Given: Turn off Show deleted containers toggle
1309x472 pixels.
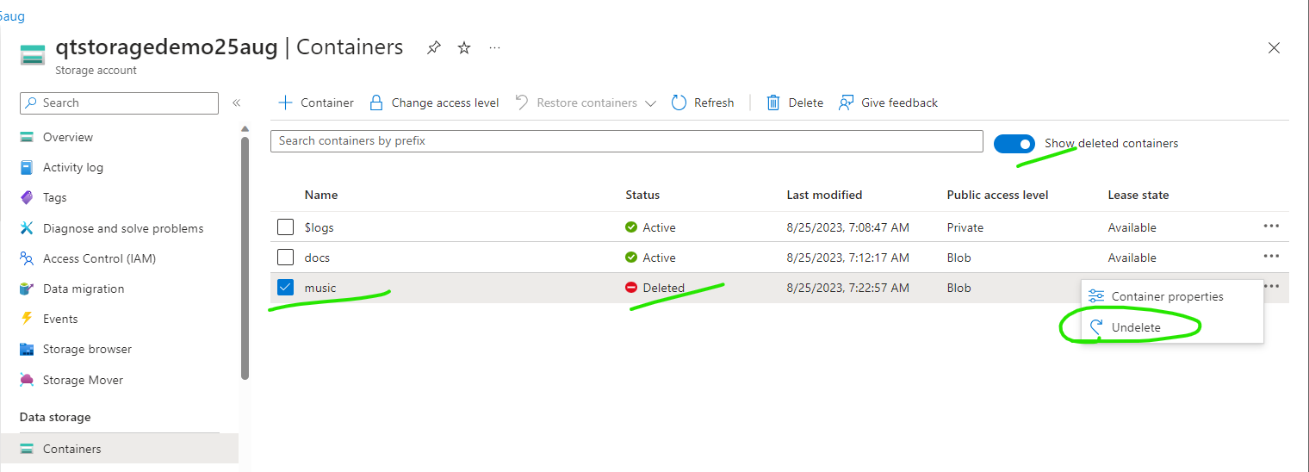Looking at the screenshot, I should coord(1014,144).
